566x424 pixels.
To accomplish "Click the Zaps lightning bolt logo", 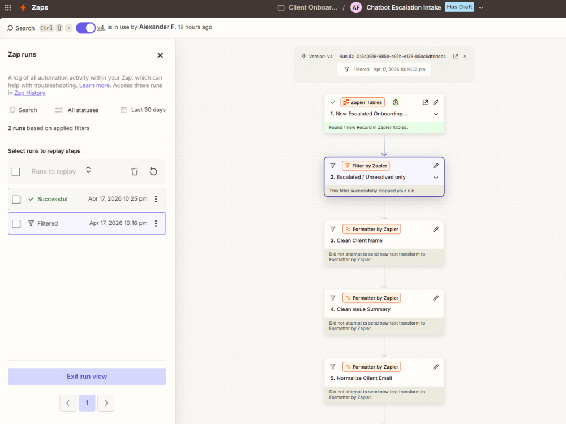I will point(23,7).
